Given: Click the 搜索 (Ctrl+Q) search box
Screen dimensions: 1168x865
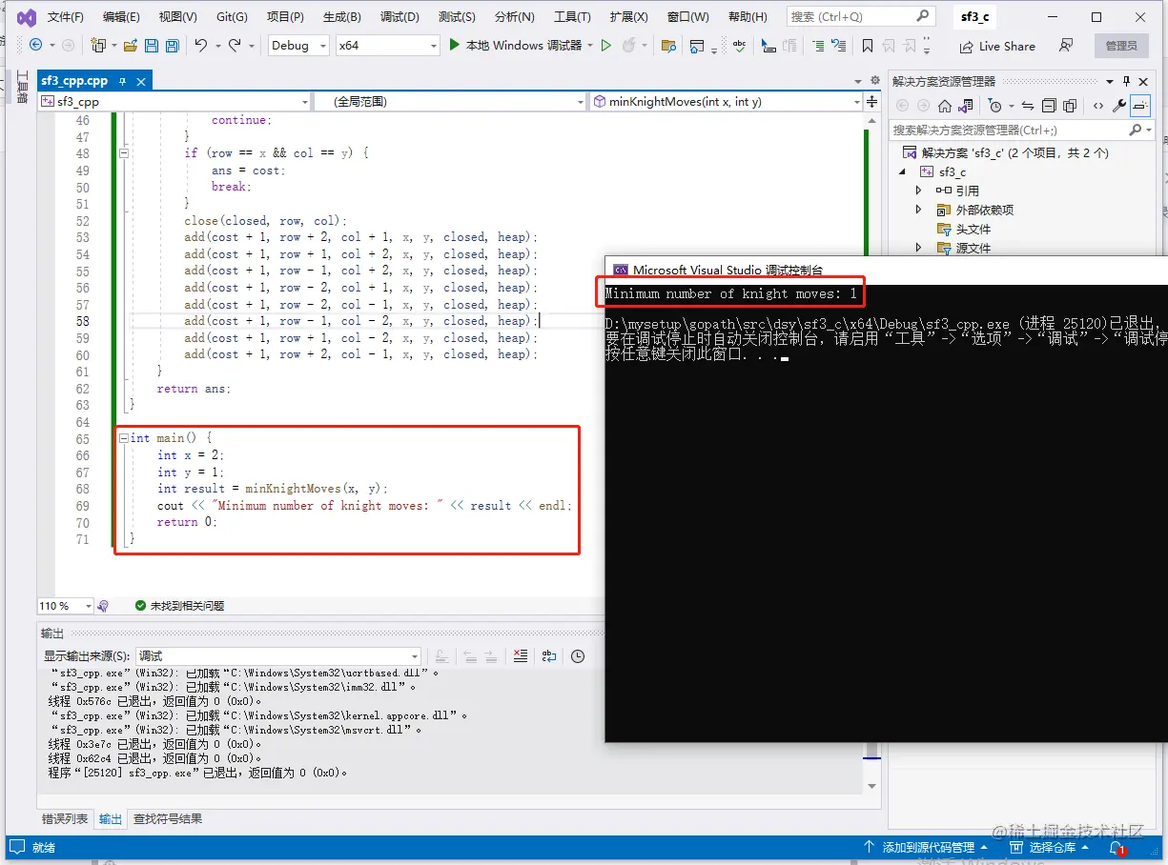Looking at the screenshot, I should (x=860, y=16).
